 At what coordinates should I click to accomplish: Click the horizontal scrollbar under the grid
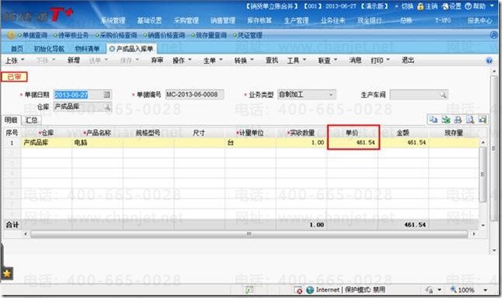click(x=249, y=234)
